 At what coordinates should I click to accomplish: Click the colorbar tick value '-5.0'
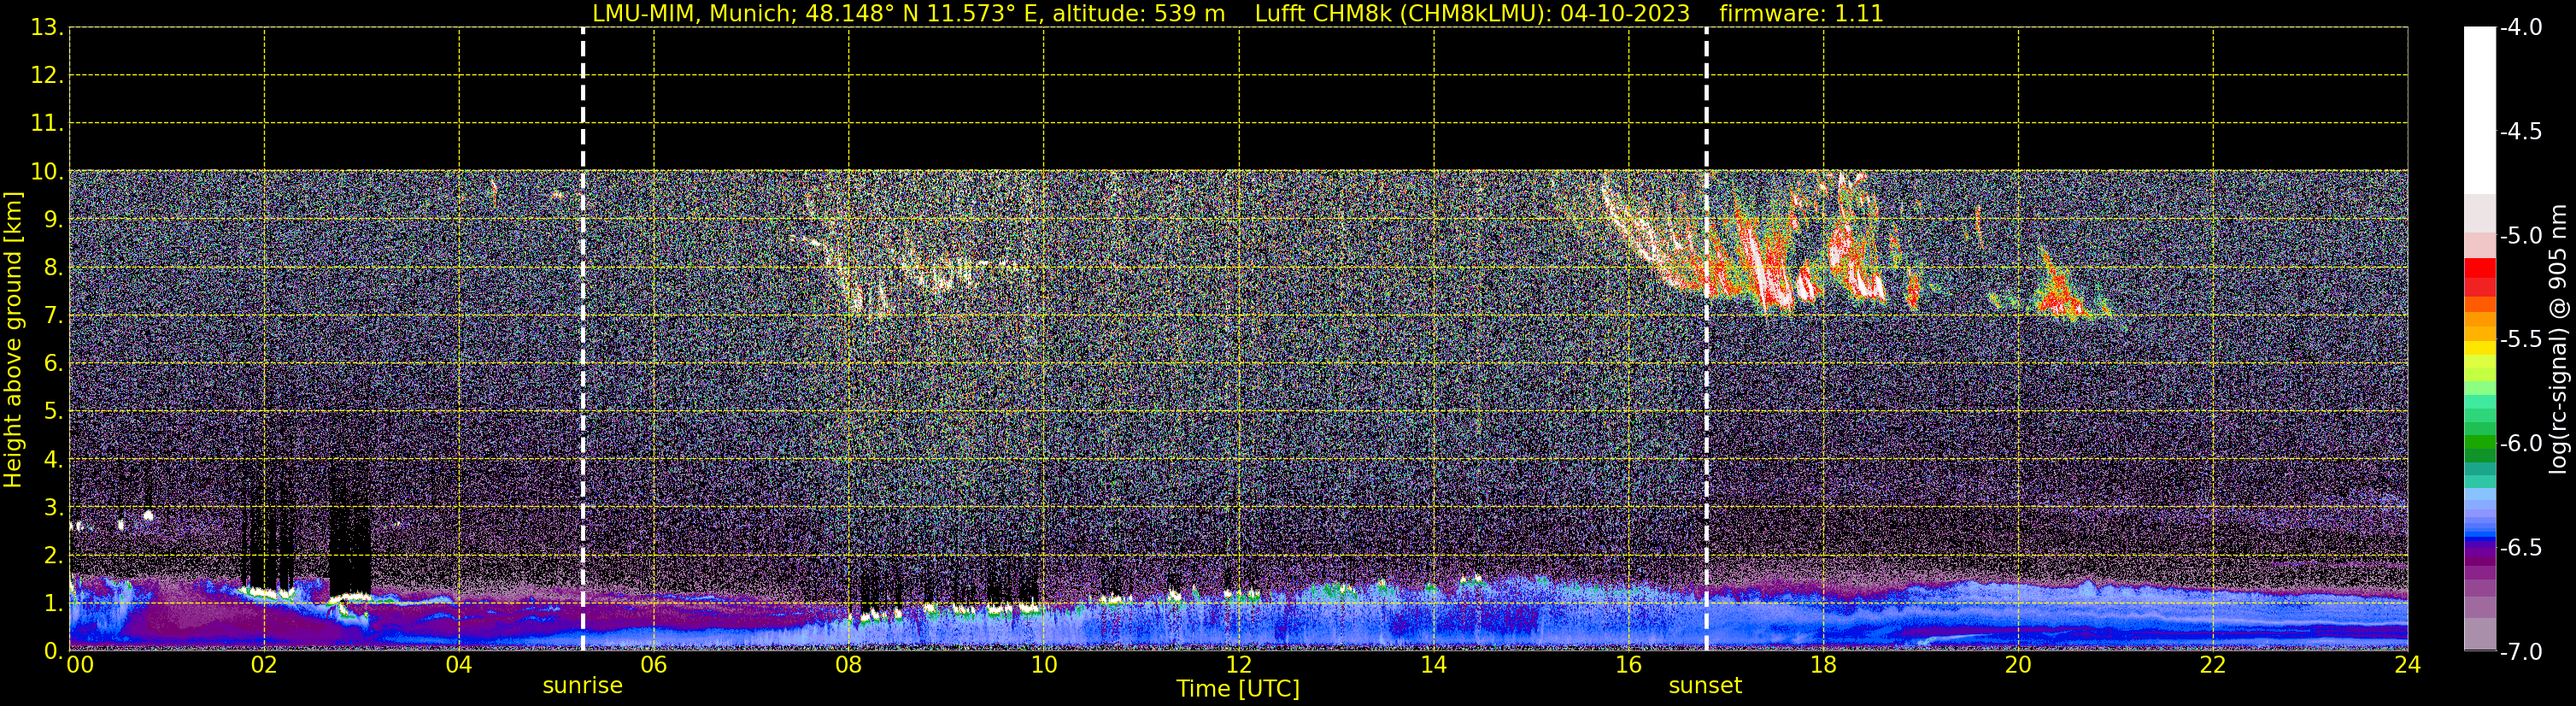point(2521,236)
